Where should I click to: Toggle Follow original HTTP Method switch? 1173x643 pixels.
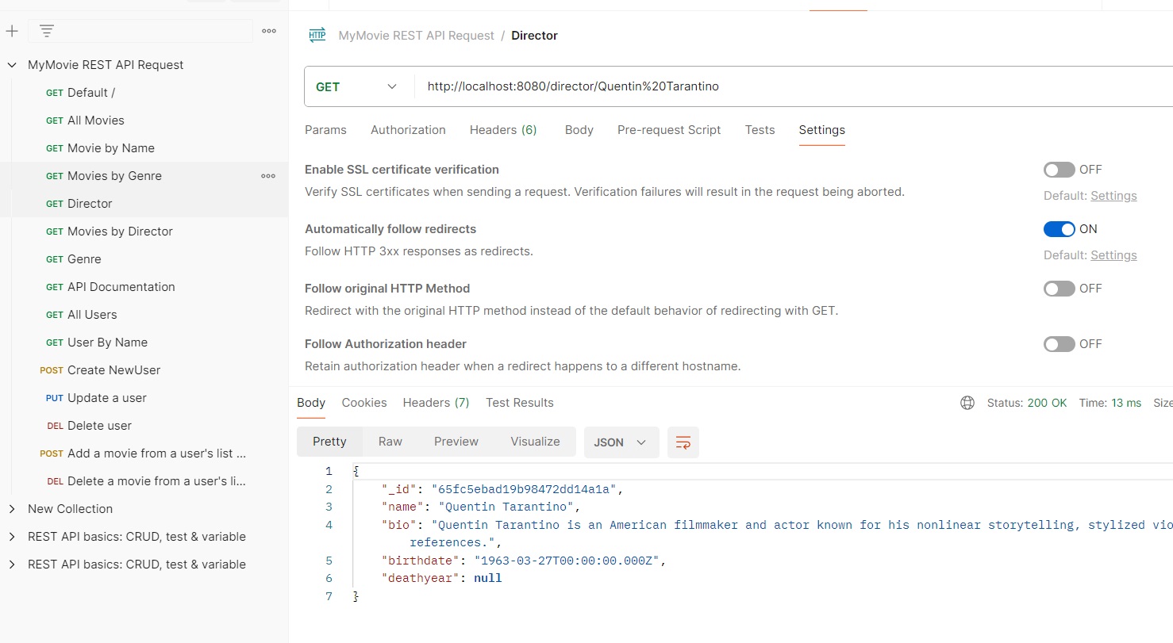[1059, 289]
